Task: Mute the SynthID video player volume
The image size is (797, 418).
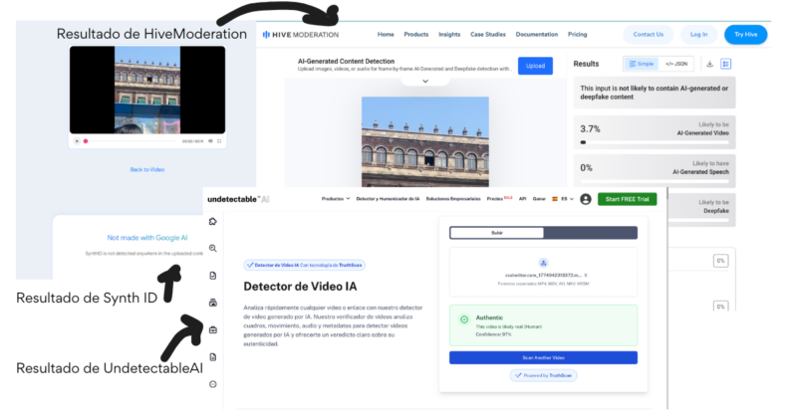Action: (210, 141)
